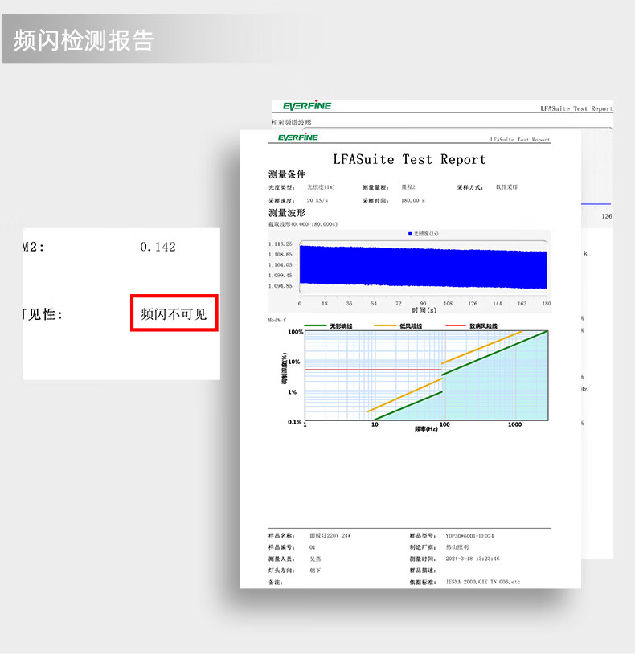
Task: Click the 0.142 value in the zoomed callout
Action: coord(158,247)
